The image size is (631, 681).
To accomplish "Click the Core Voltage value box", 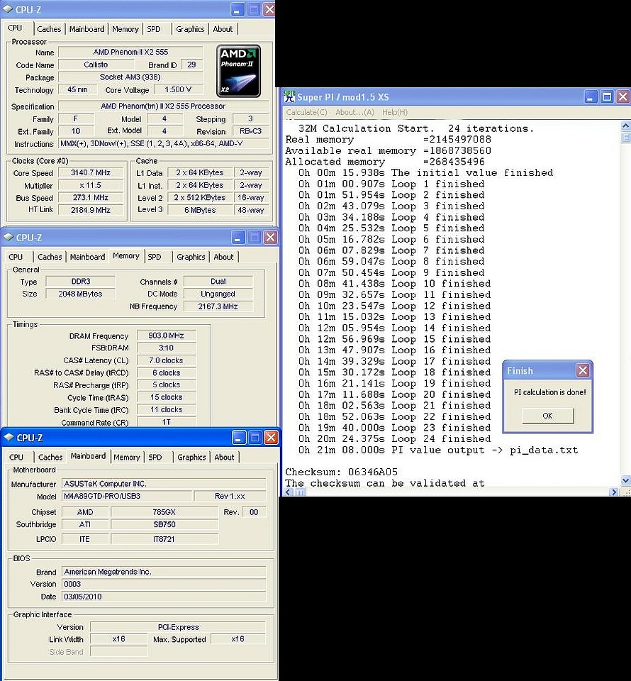I will (x=177, y=90).
